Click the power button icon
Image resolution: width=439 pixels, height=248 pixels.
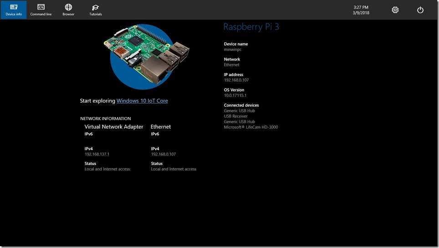pyautogui.click(x=420, y=10)
